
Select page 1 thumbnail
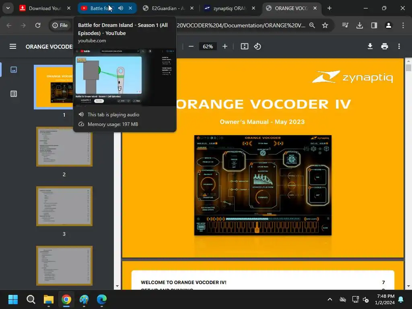54,87
